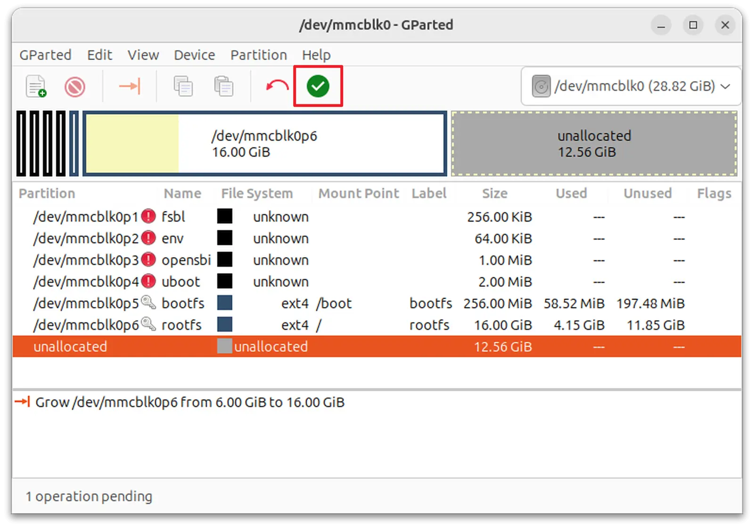Select the highlighted unallocated row

(x=377, y=347)
